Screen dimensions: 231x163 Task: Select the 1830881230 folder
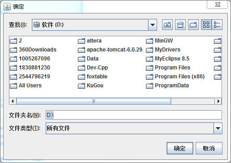click(30, 68)
